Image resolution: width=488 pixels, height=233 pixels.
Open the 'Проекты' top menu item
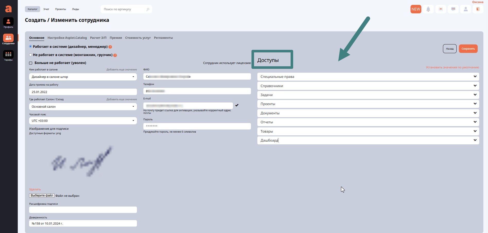click(60, 9)
